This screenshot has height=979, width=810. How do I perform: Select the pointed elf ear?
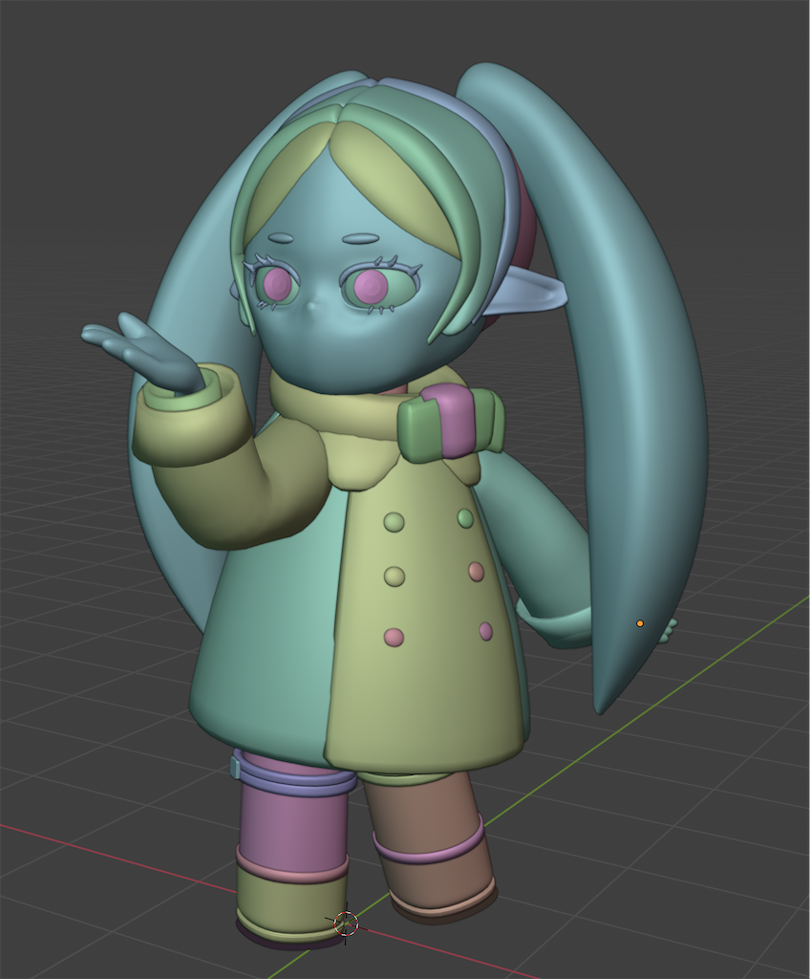coord(529,290)
